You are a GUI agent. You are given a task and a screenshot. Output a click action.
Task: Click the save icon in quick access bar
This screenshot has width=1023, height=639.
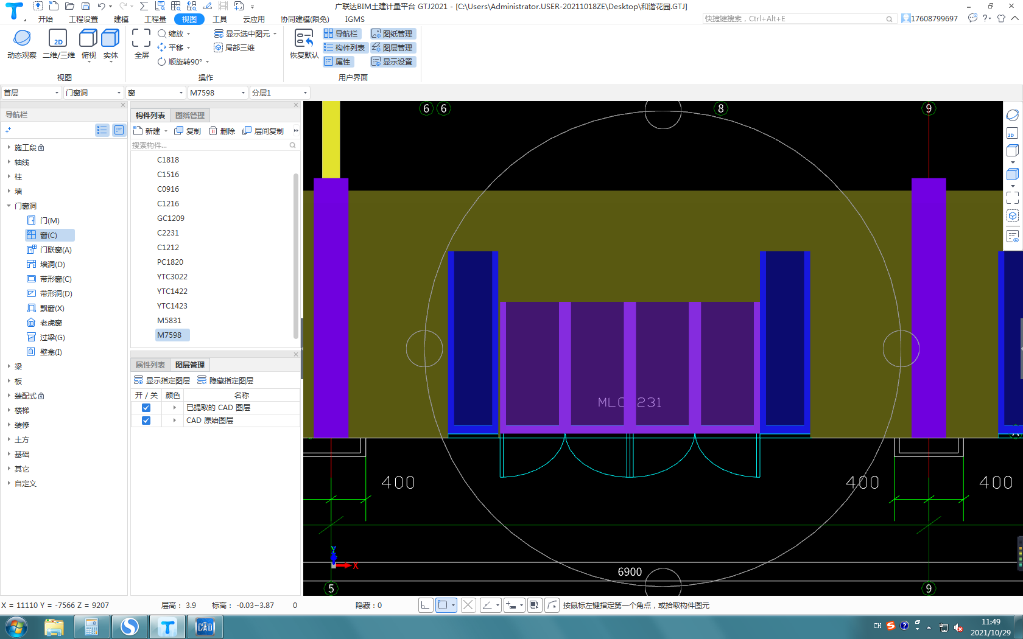(86, 6)
